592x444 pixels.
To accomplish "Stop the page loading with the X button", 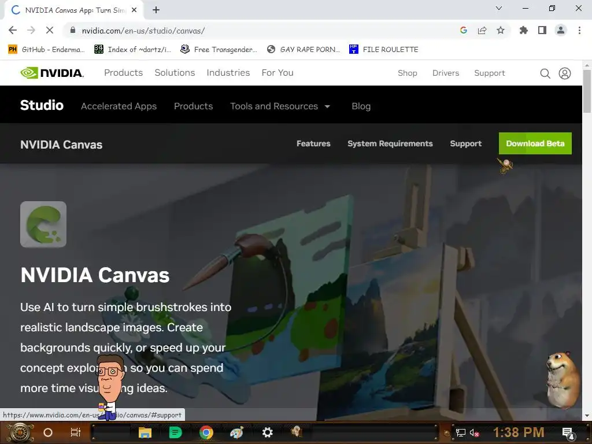I will (50, 31).
